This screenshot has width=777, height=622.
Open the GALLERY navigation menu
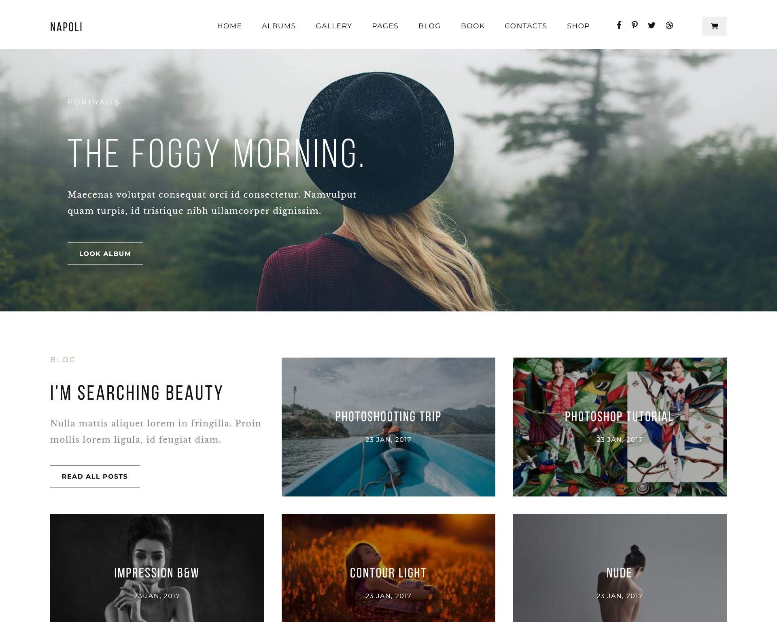tap(333, 26)
